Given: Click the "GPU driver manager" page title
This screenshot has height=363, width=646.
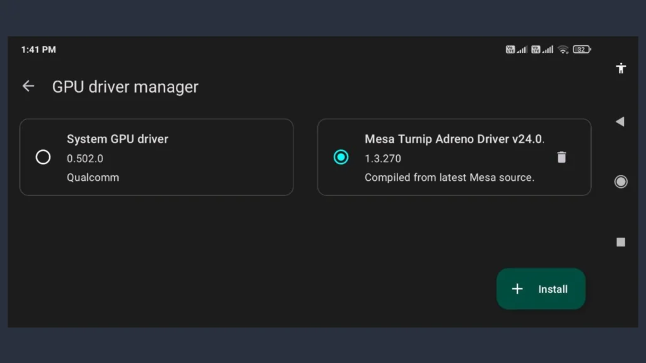Looking at the screenshot, I should click(125, 86).
